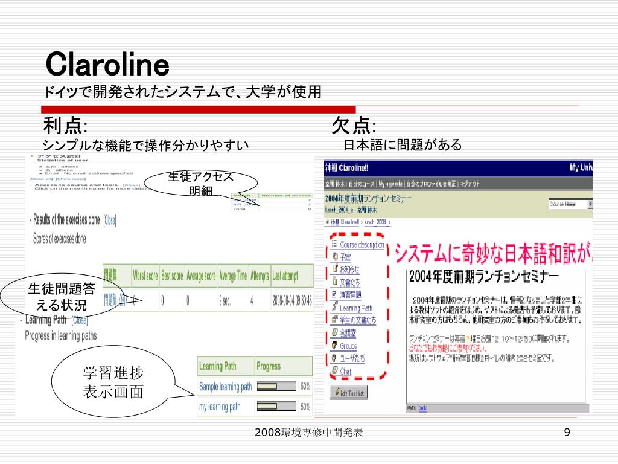Click the Average score column header
Screen dimensions: 618x464
pyautogui.click(x=201, y=275)
